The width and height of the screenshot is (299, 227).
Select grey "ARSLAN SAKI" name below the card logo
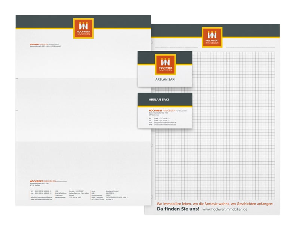[x=165, y=80]
